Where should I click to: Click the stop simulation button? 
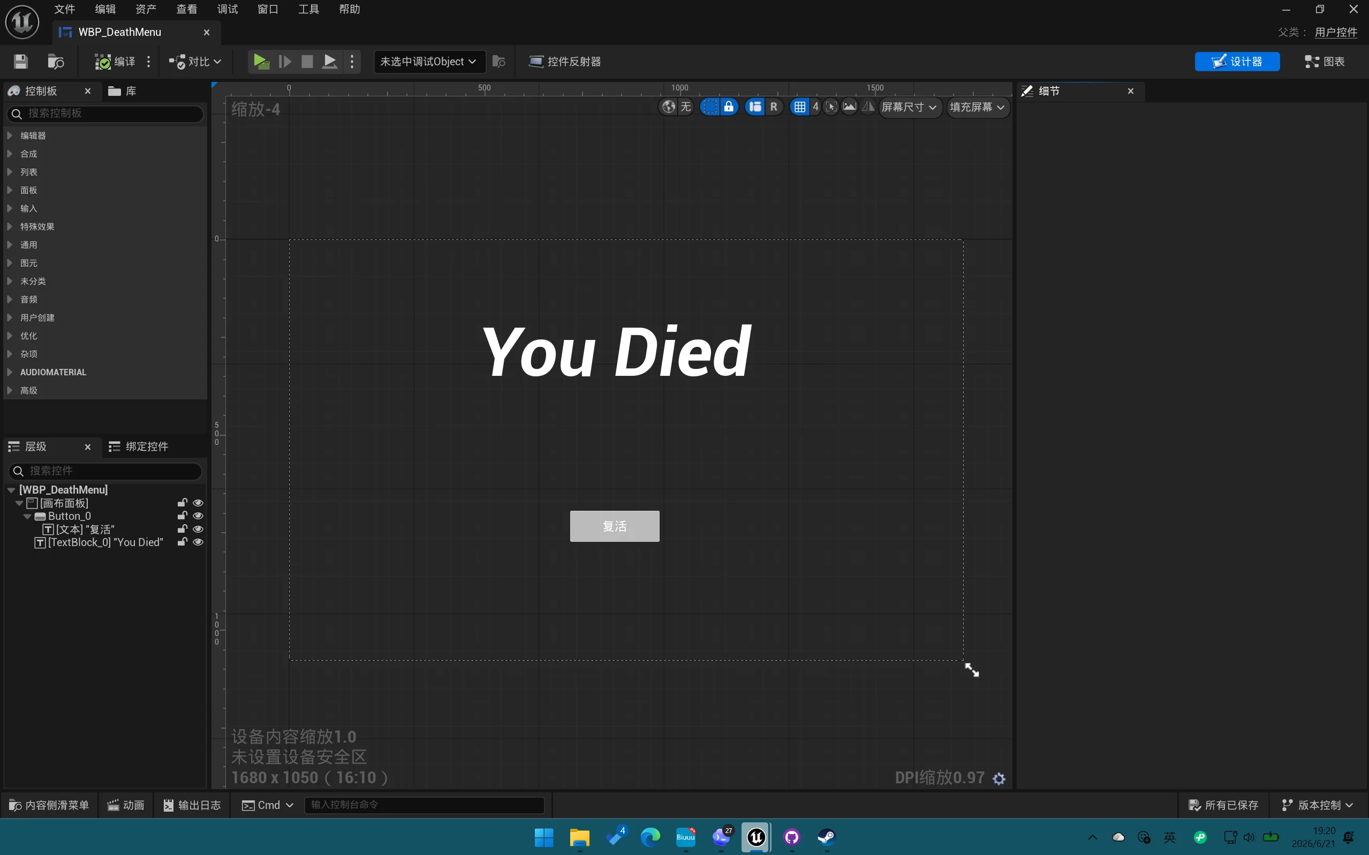click(x=307, y=62)
